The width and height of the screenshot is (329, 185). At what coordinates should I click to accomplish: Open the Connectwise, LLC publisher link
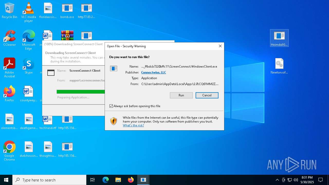click(x=153, y=72)
